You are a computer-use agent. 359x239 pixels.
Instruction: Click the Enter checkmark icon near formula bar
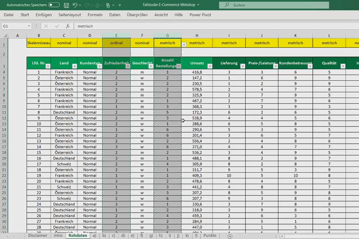pos(57,26)
